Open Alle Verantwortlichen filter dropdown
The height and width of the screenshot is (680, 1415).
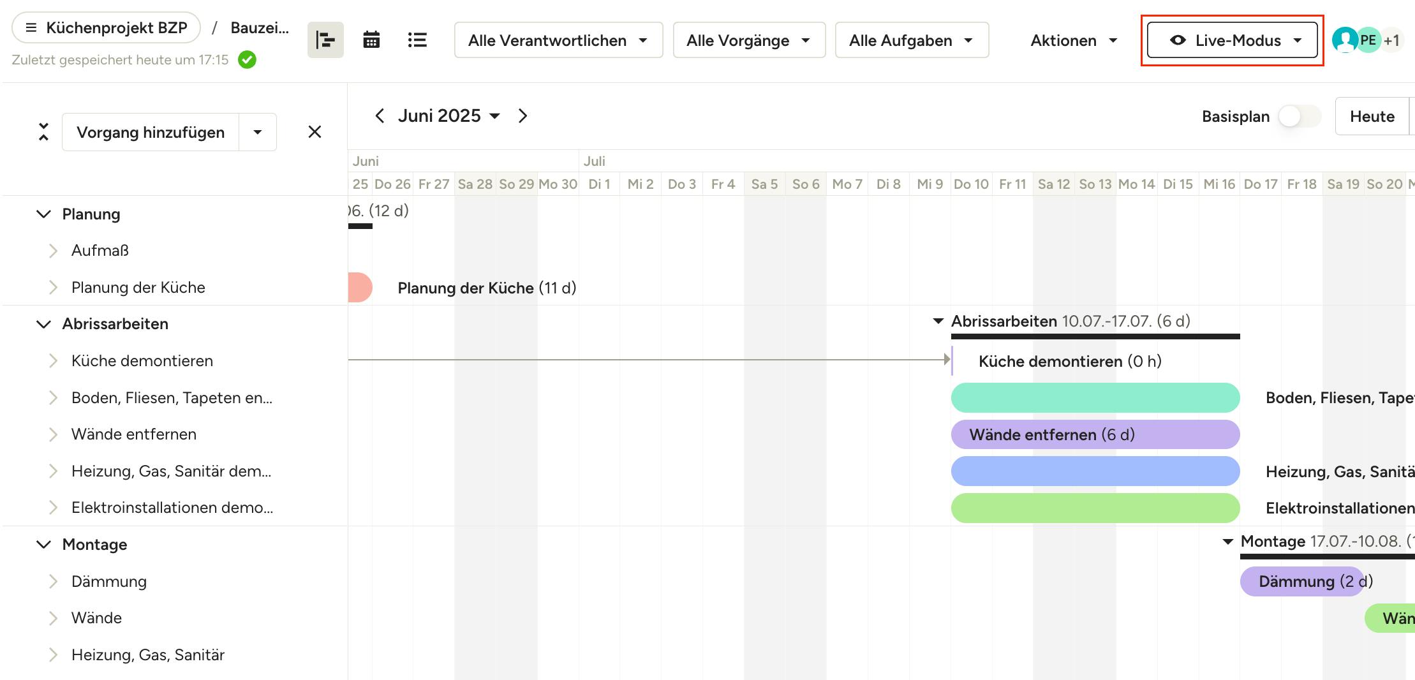pos(558,40)
